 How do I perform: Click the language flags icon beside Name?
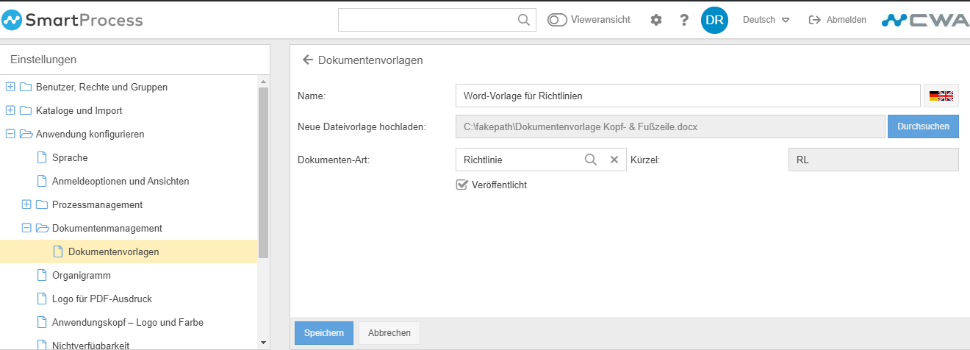941,96
